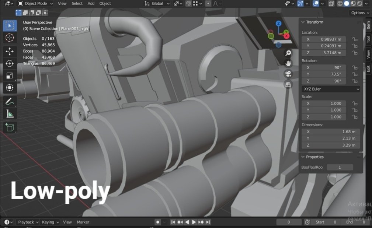Select the Add Cube tool
Image resolution: width=372 pixels, height=228 pixels.
coord(10,127)
